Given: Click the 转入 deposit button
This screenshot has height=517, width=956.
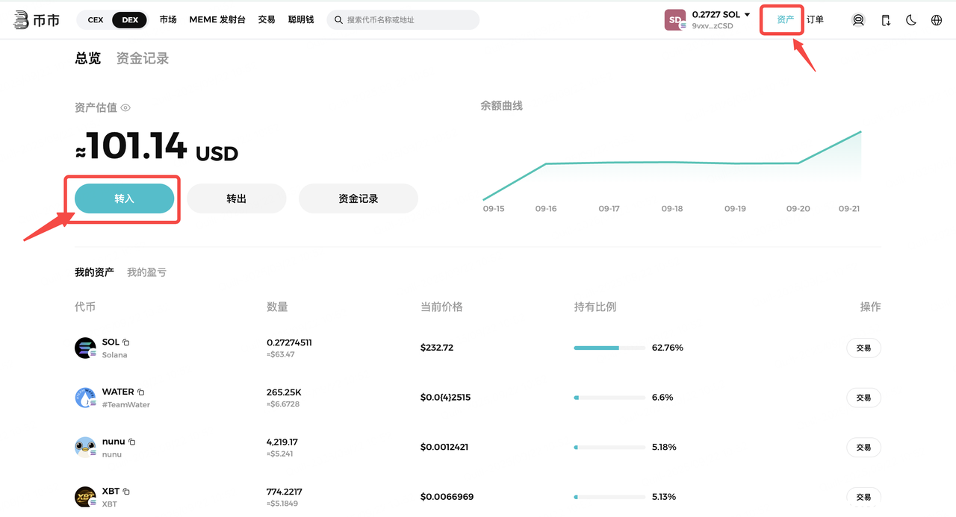Looking at the screenshot, I should (124, 198).
